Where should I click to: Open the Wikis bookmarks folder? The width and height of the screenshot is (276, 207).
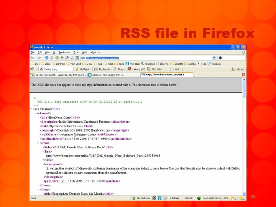point(108,64)
